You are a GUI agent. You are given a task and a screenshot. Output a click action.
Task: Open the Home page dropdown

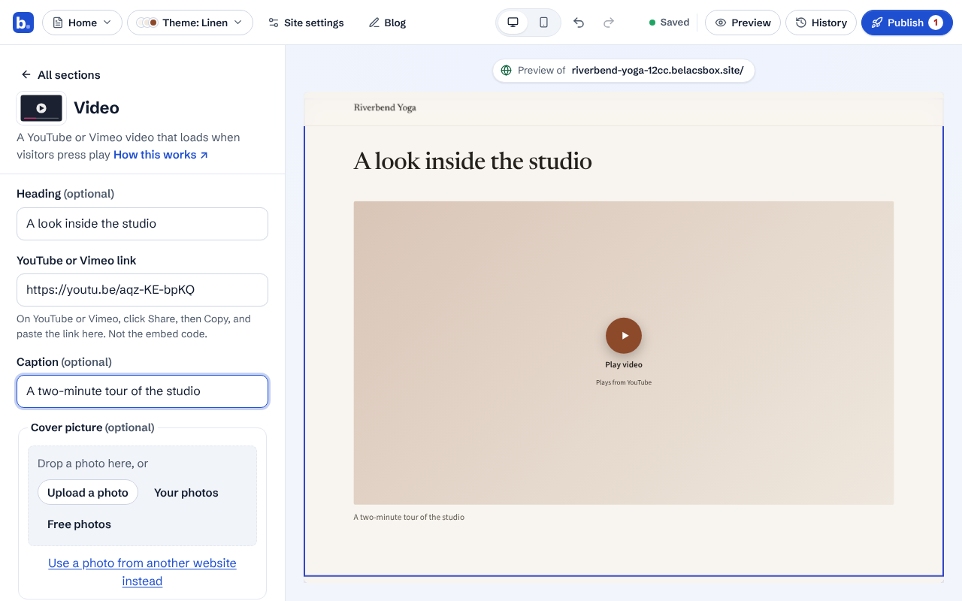pos(83,23)
